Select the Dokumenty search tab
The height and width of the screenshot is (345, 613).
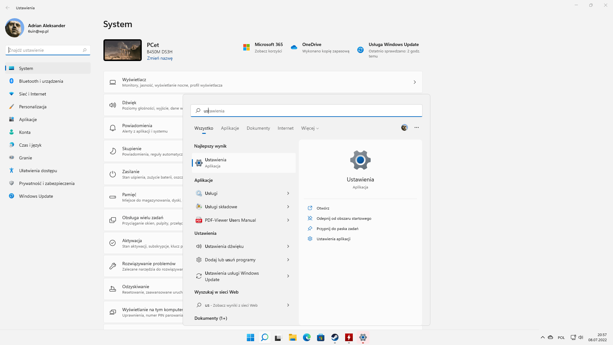pyautogui.click(x=258, y=128)
